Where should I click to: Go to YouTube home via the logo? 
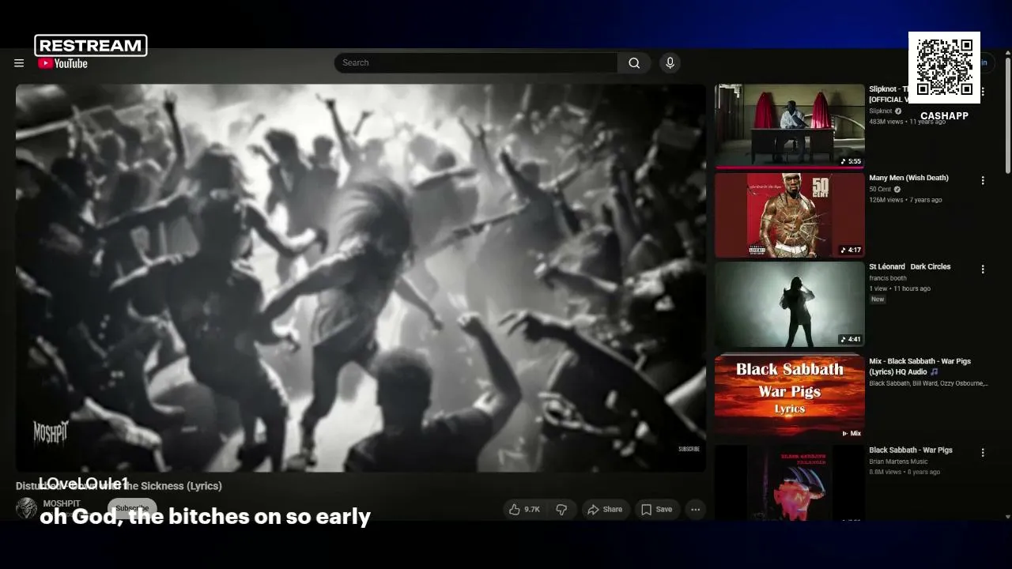click(x=62, y=63)
